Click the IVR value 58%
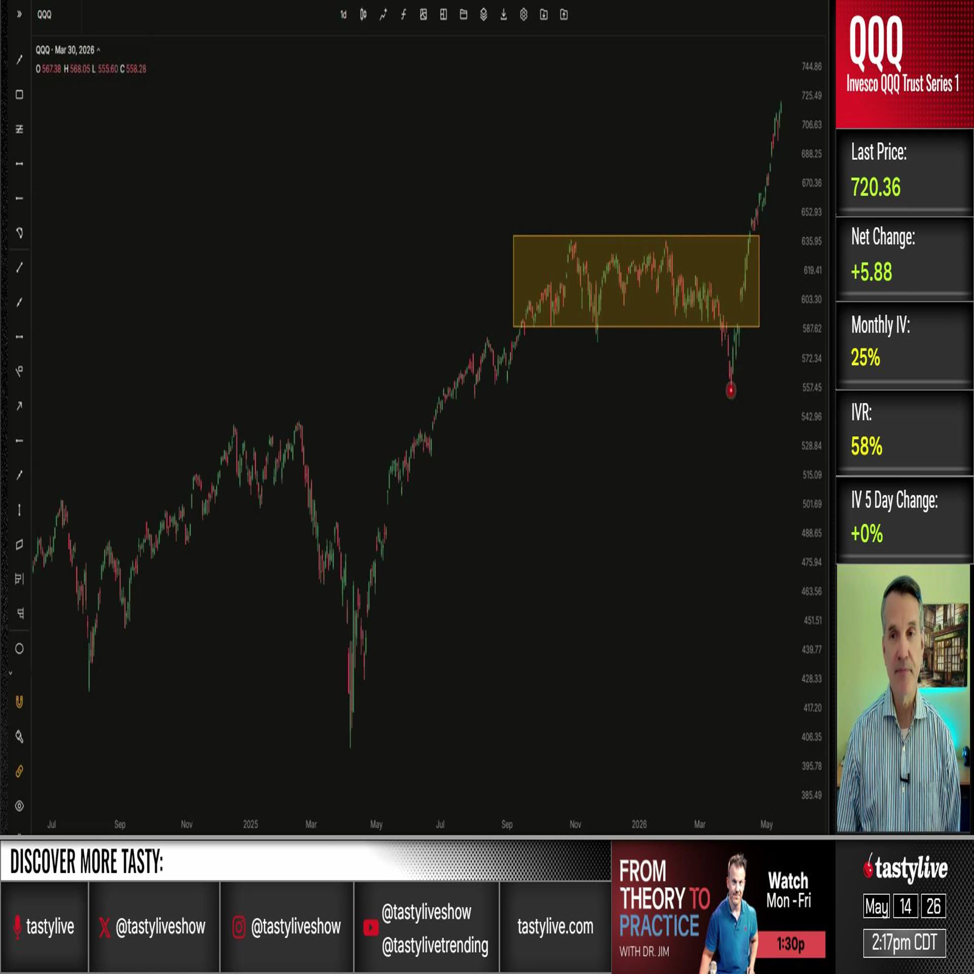 (866, 446)
